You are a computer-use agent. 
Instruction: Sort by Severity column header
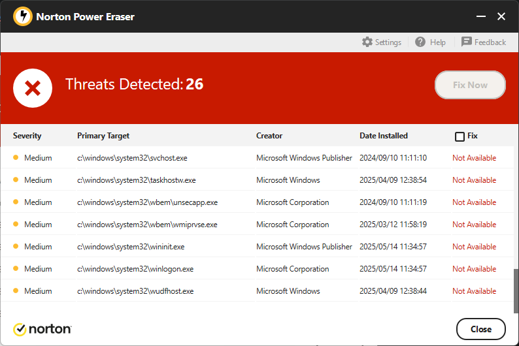coord(27,136)
